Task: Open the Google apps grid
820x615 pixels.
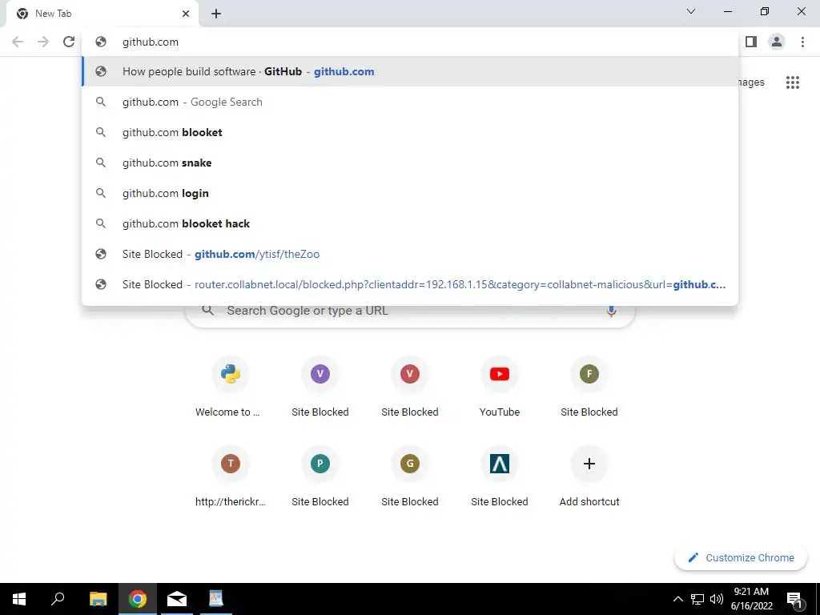Action: click(x=792, y=82)
